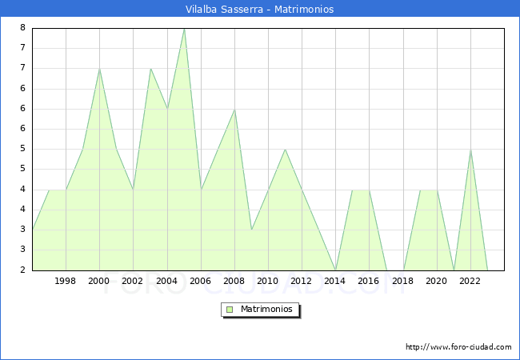Screen dimensions: 520x360
Task: Click the y-axis value 2 at bottom
Action: click(22, 270)
